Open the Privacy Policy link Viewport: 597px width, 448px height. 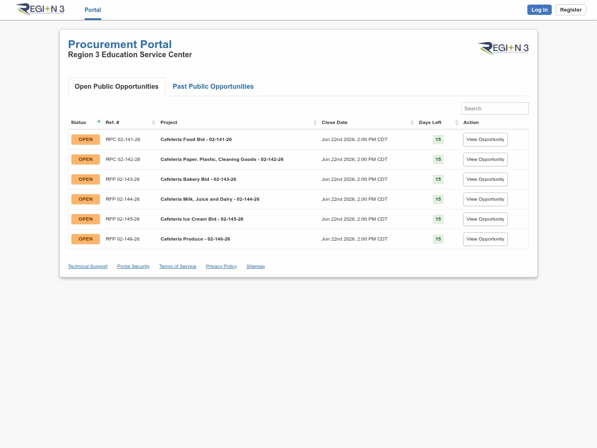click(x=221, y=266)
